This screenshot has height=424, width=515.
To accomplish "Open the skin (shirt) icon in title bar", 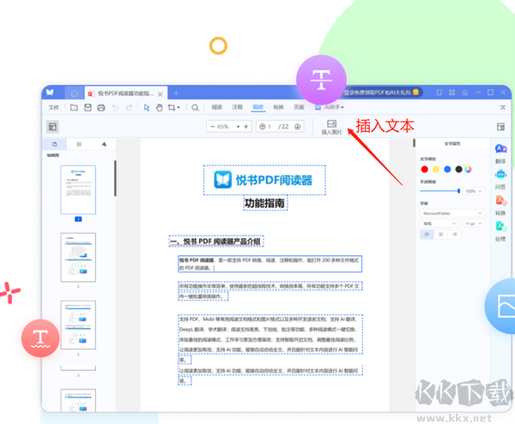I will pos(439,93).
